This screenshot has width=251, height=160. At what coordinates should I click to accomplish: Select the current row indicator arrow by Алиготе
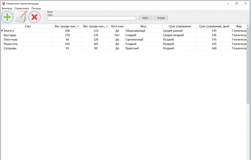click(2, 31)
